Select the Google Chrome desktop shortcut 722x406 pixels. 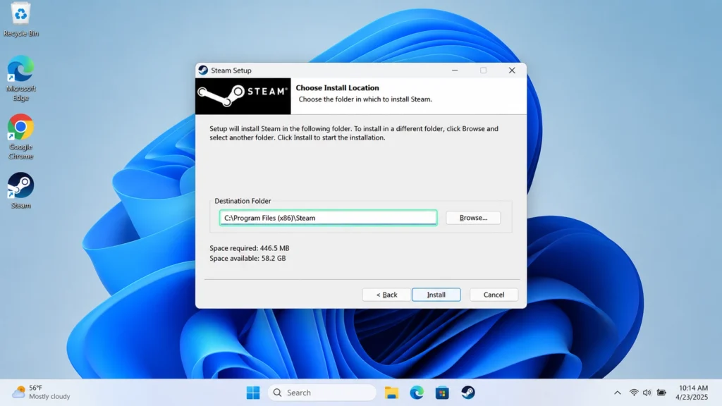(x=20, y=137)
